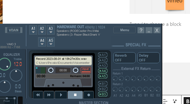Close the Voicemeeter window

click(157, 30)
